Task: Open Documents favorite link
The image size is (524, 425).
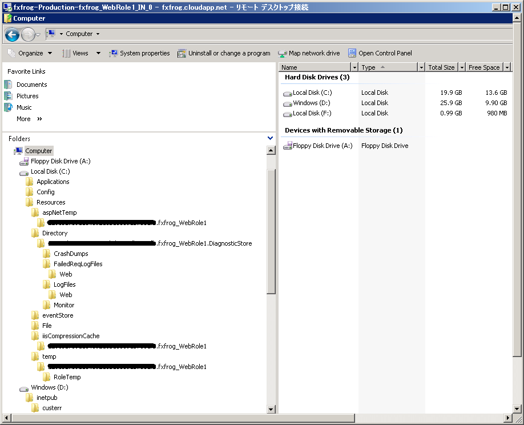Action: [31, 85]
